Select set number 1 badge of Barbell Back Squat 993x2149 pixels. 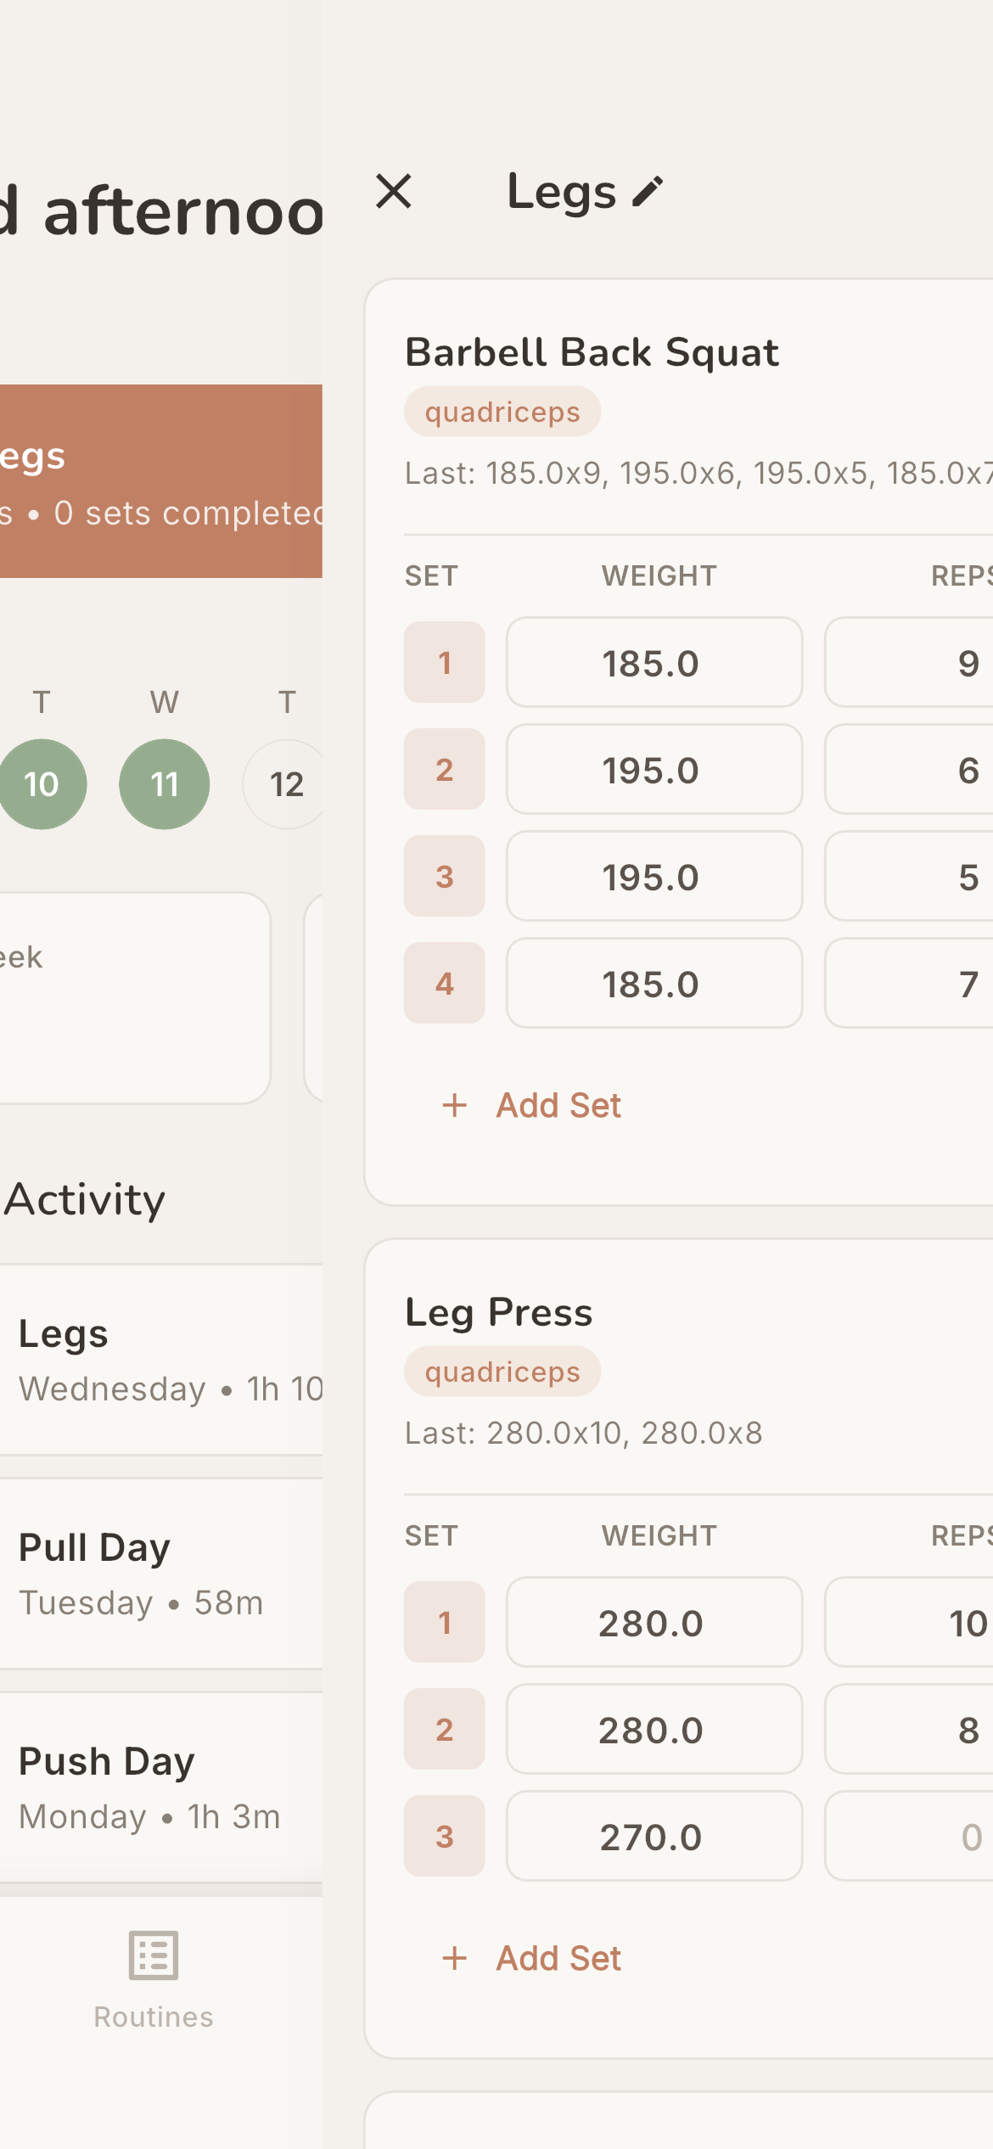[x=445, y=663]
